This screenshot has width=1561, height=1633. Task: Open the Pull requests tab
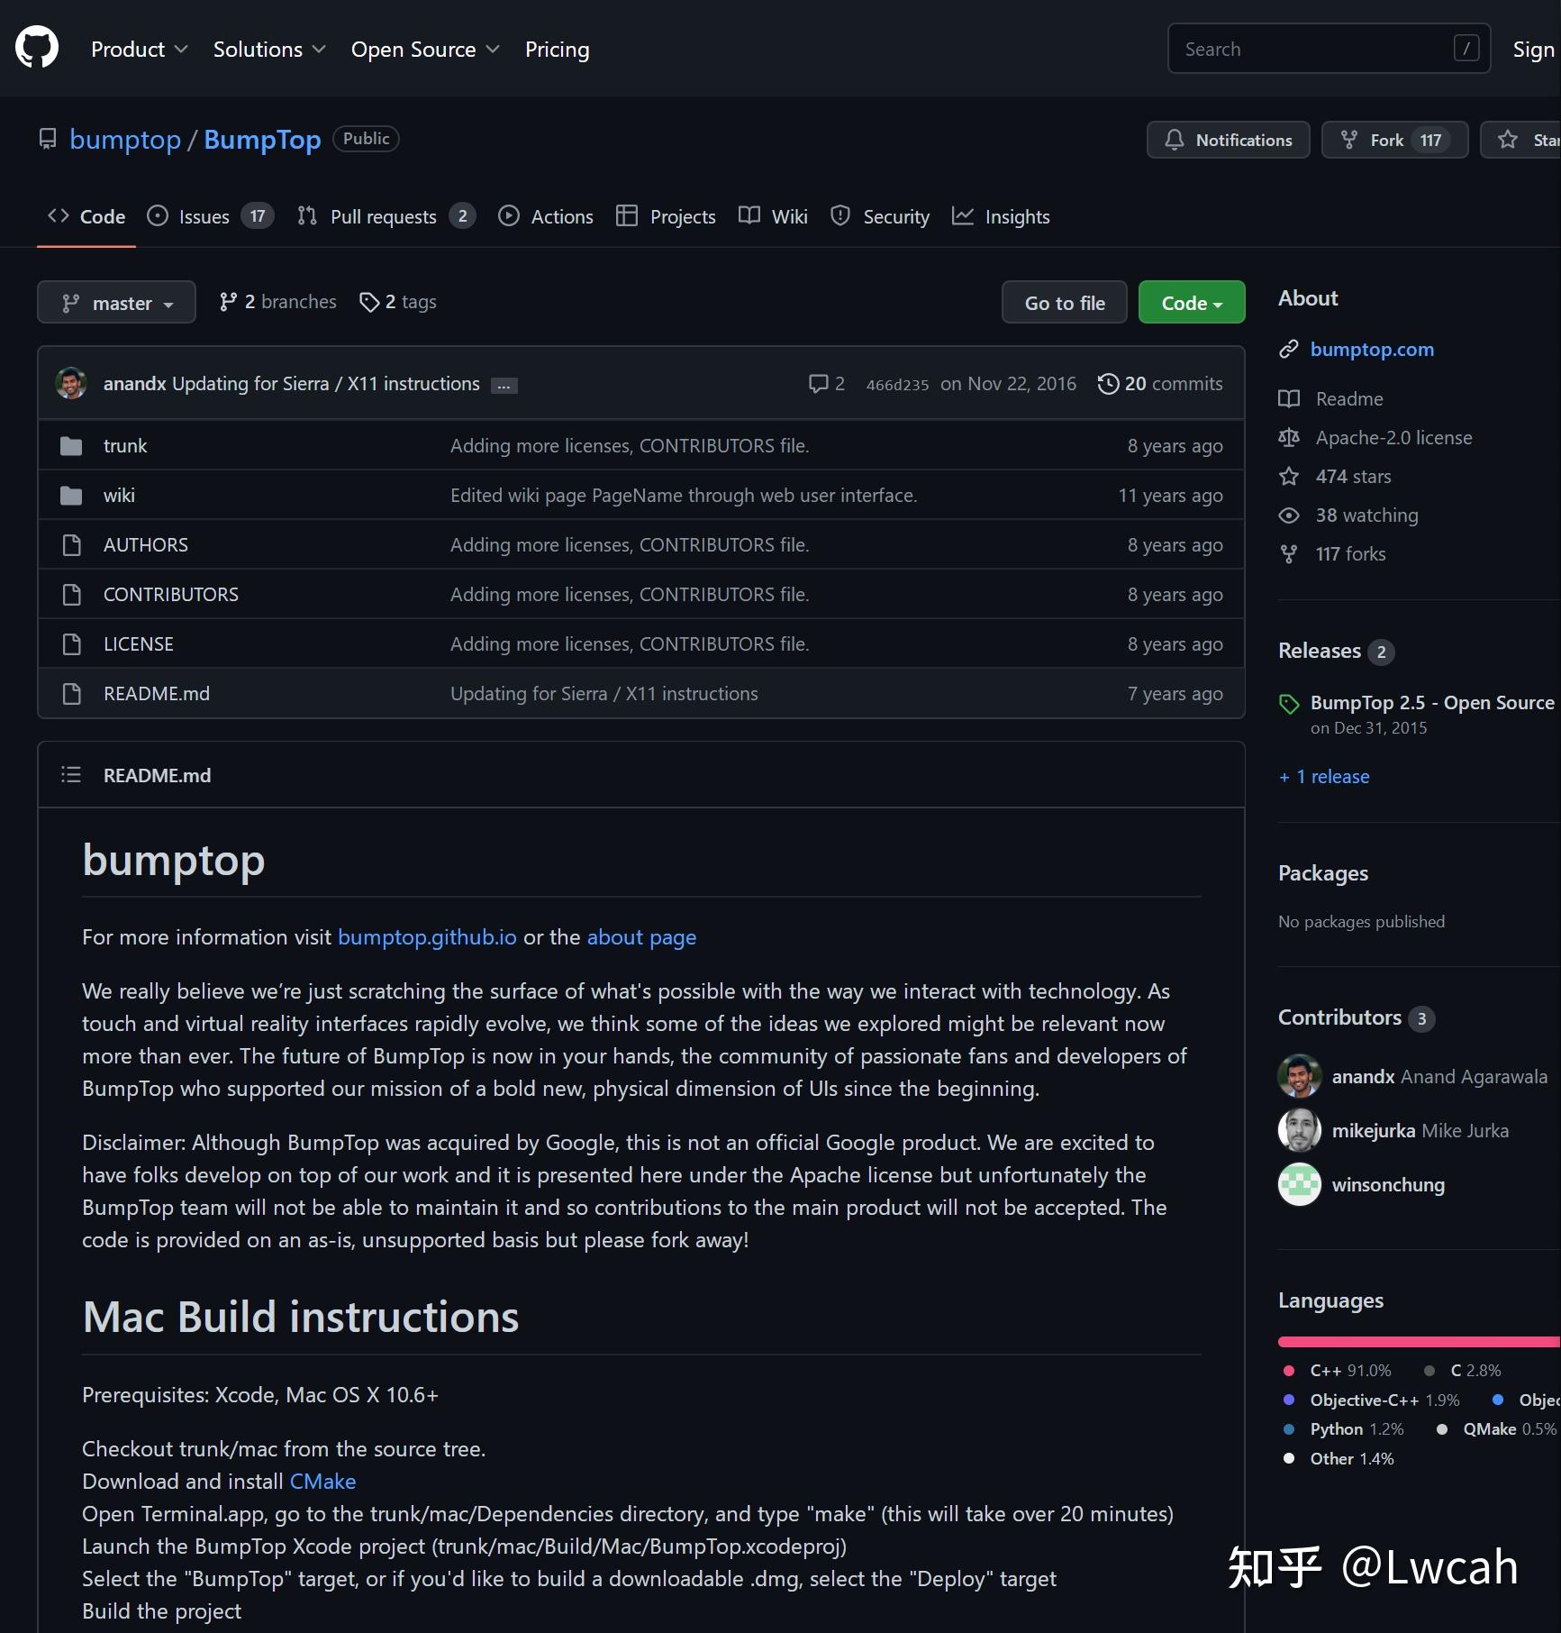[385, 216]
